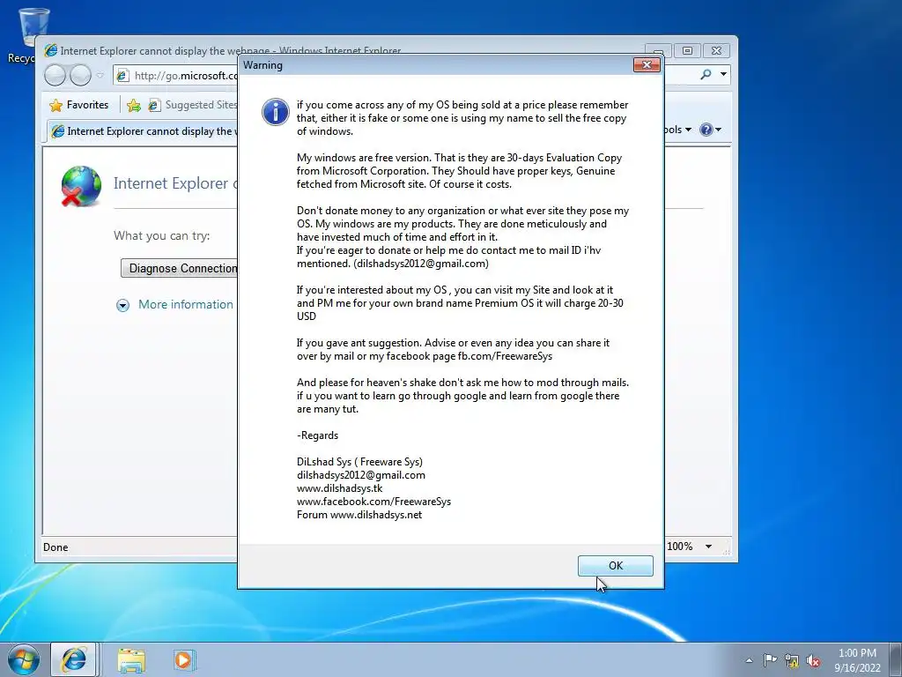Select the Internet Explorer cannot display tab
902x677 pixels.
(142, 131)
